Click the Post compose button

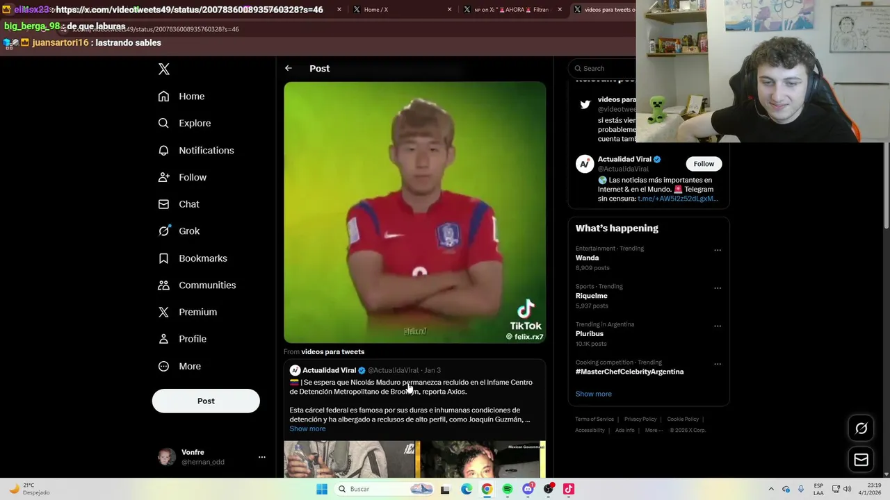[x=206, y=401]
